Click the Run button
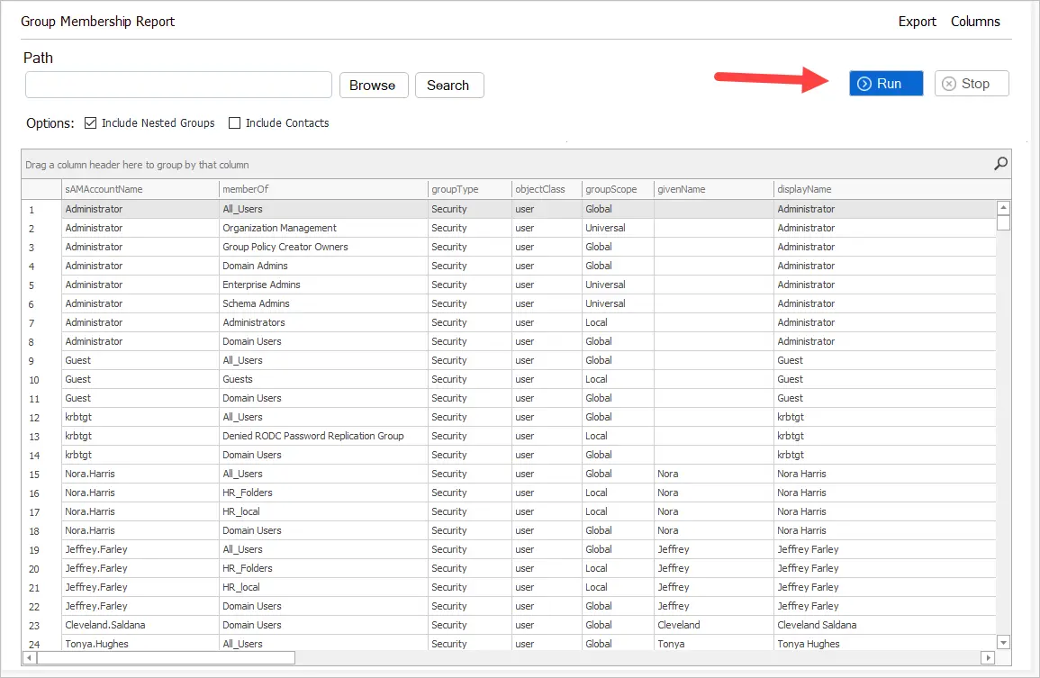The image size is (1040, 678). click(x=885, y=84)
